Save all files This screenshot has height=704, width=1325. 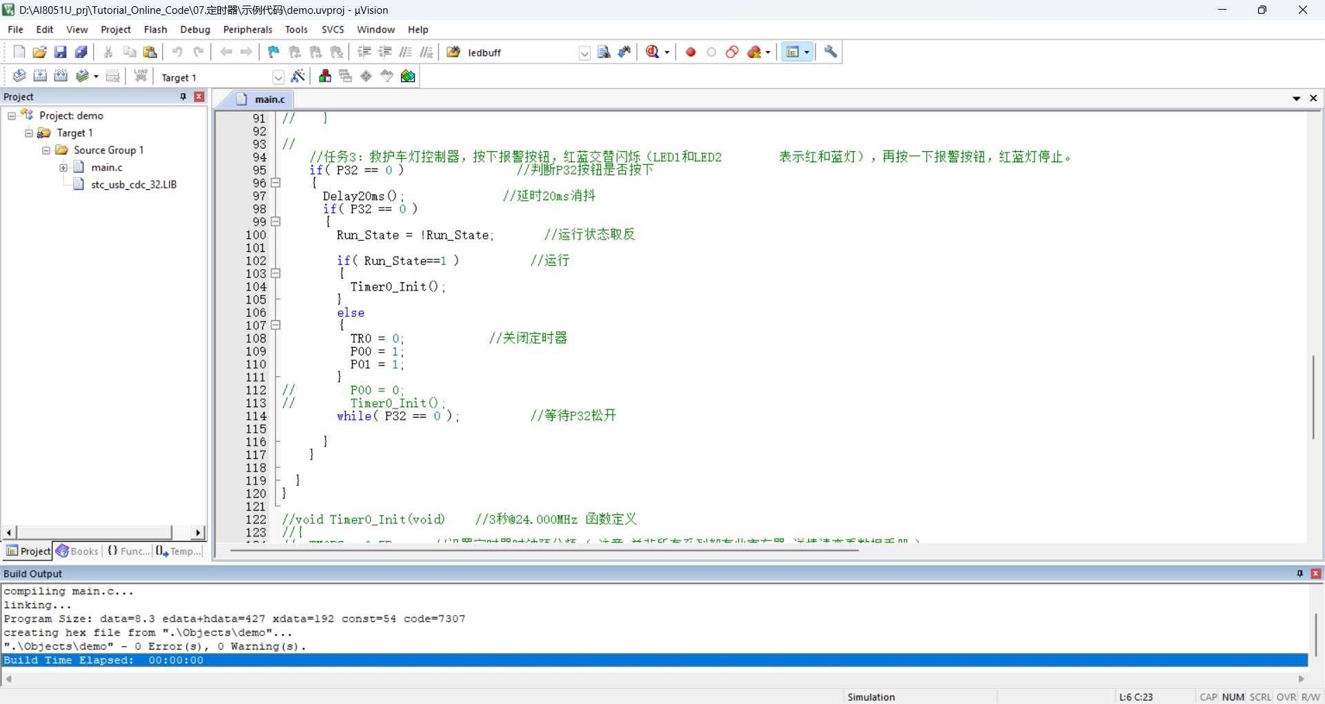(x=81, y=52)
